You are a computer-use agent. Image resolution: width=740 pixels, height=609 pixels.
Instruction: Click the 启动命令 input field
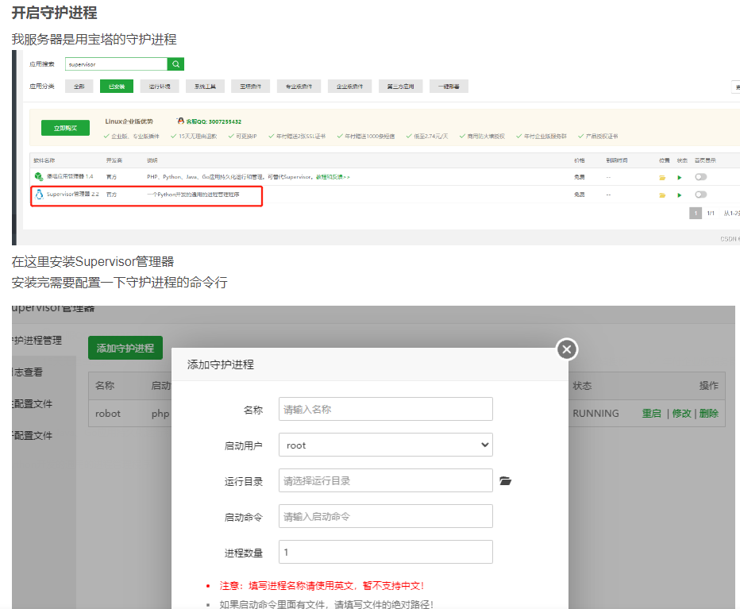pyautogui.click(x=386, y=516)
